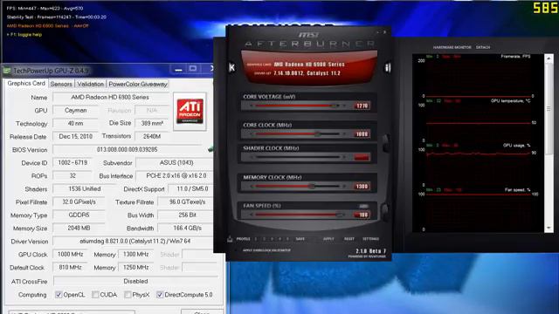
Task: Click the Core Clock slider handle
Action: point(317,134)
